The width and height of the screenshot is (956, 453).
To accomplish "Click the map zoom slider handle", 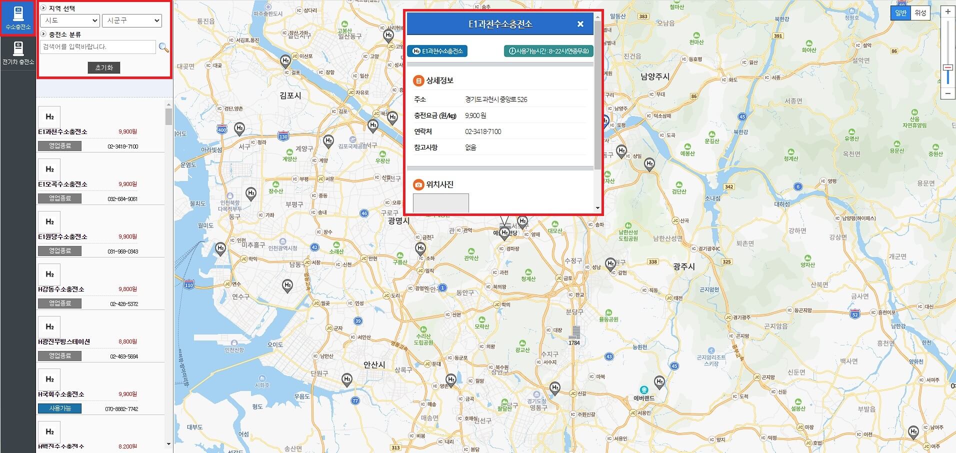I will tap(947, 67).
